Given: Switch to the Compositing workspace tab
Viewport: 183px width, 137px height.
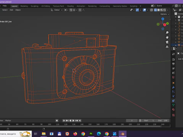Looking at the screenshot, I should pos(104,6).
